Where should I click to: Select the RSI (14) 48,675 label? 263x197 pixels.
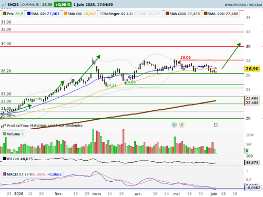click(18, 159)
